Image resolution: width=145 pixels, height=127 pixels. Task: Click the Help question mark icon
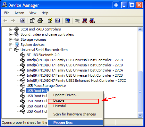(50, 21)
